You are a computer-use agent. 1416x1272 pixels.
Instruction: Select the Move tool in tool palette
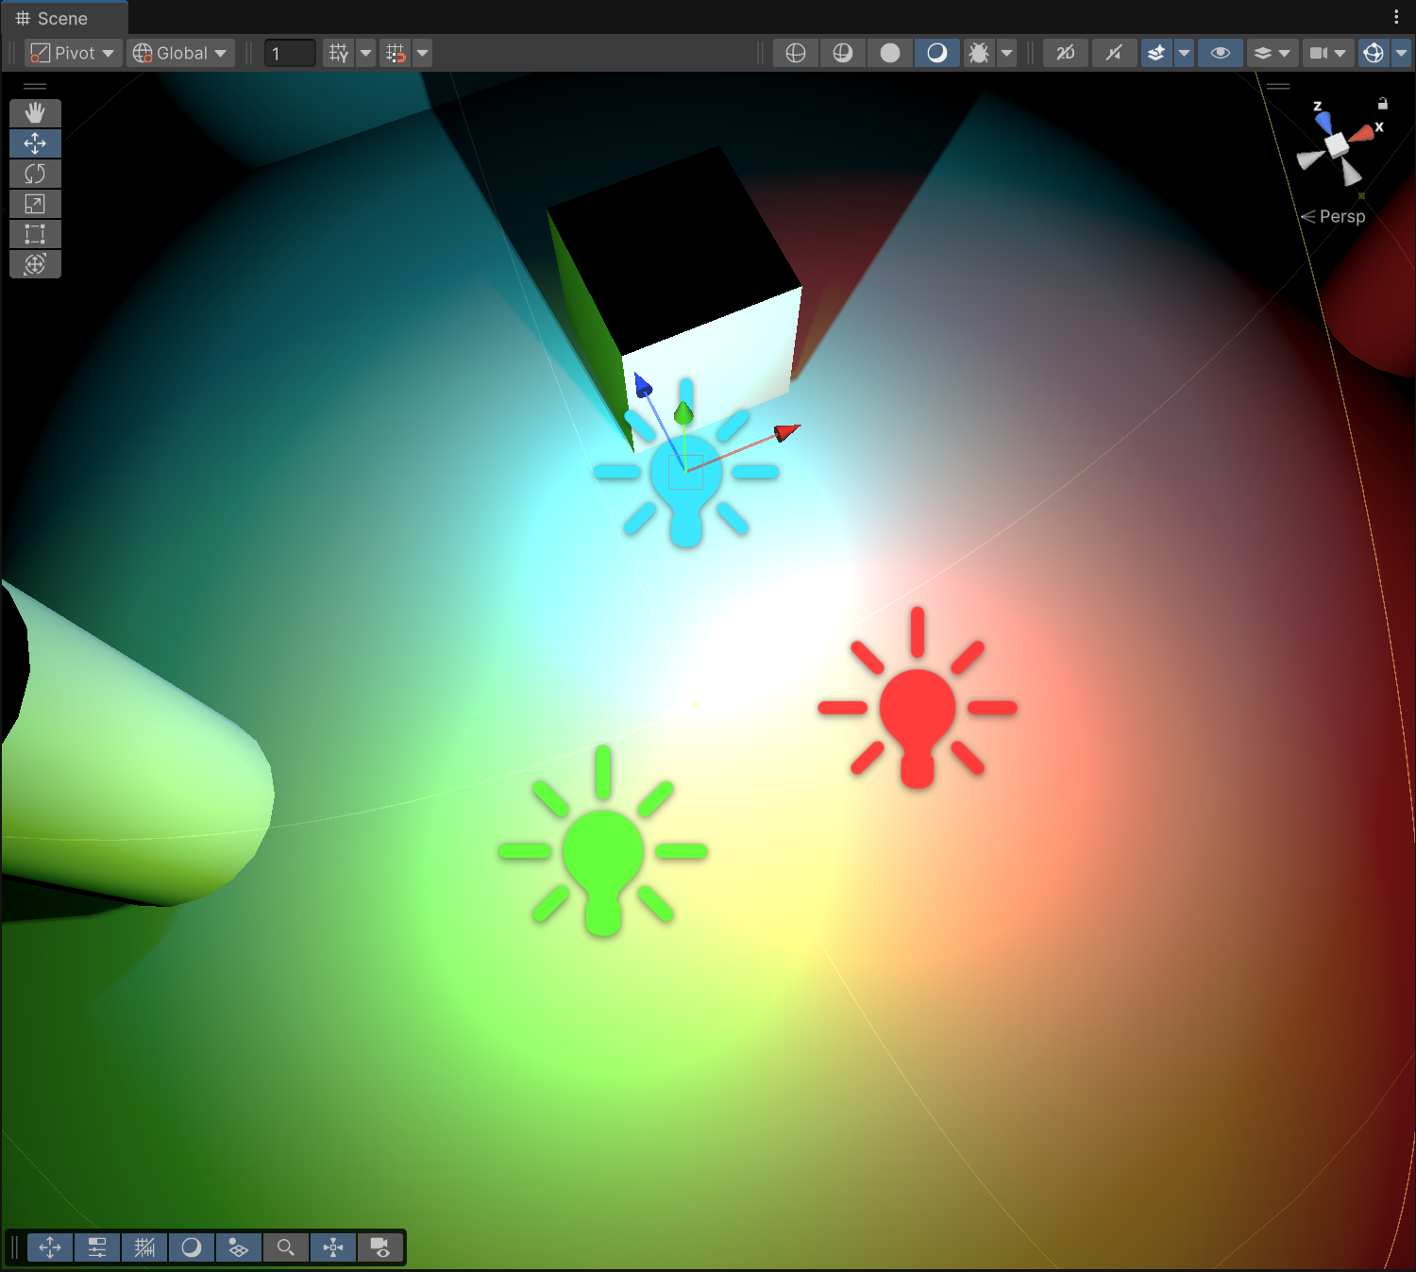[35, 143]
